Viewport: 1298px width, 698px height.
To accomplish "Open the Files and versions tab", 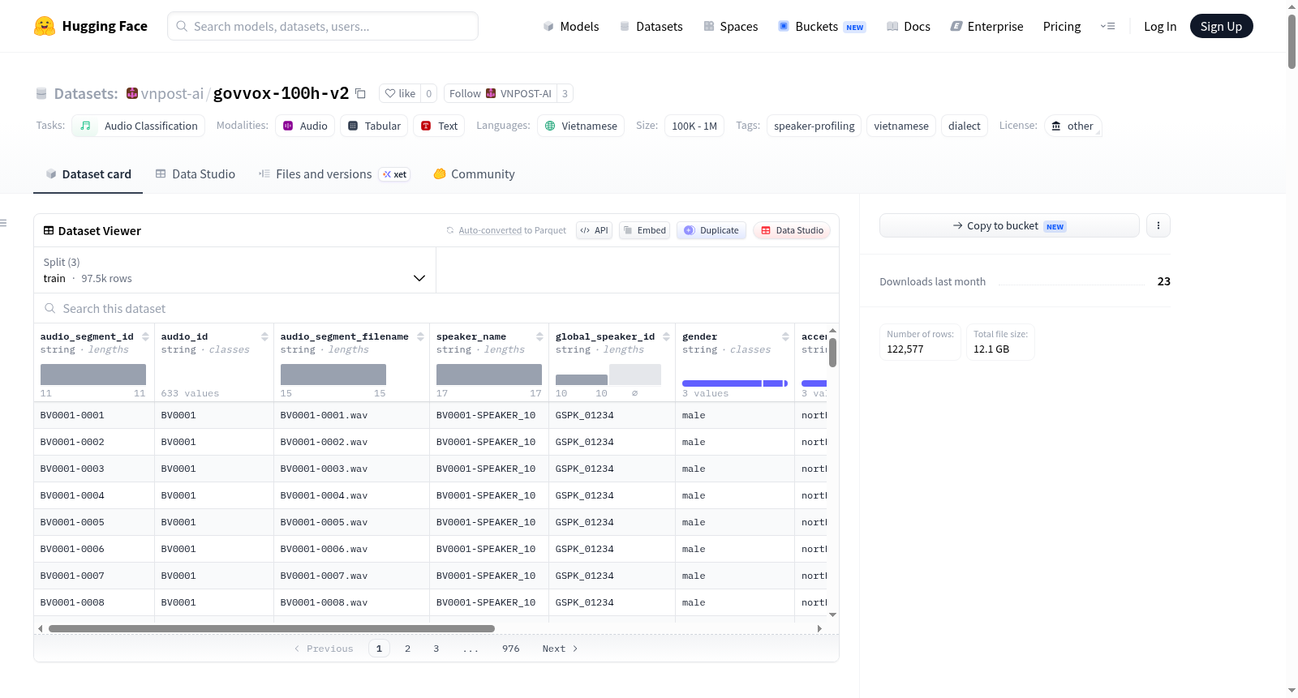I will (x=334, y=174).
